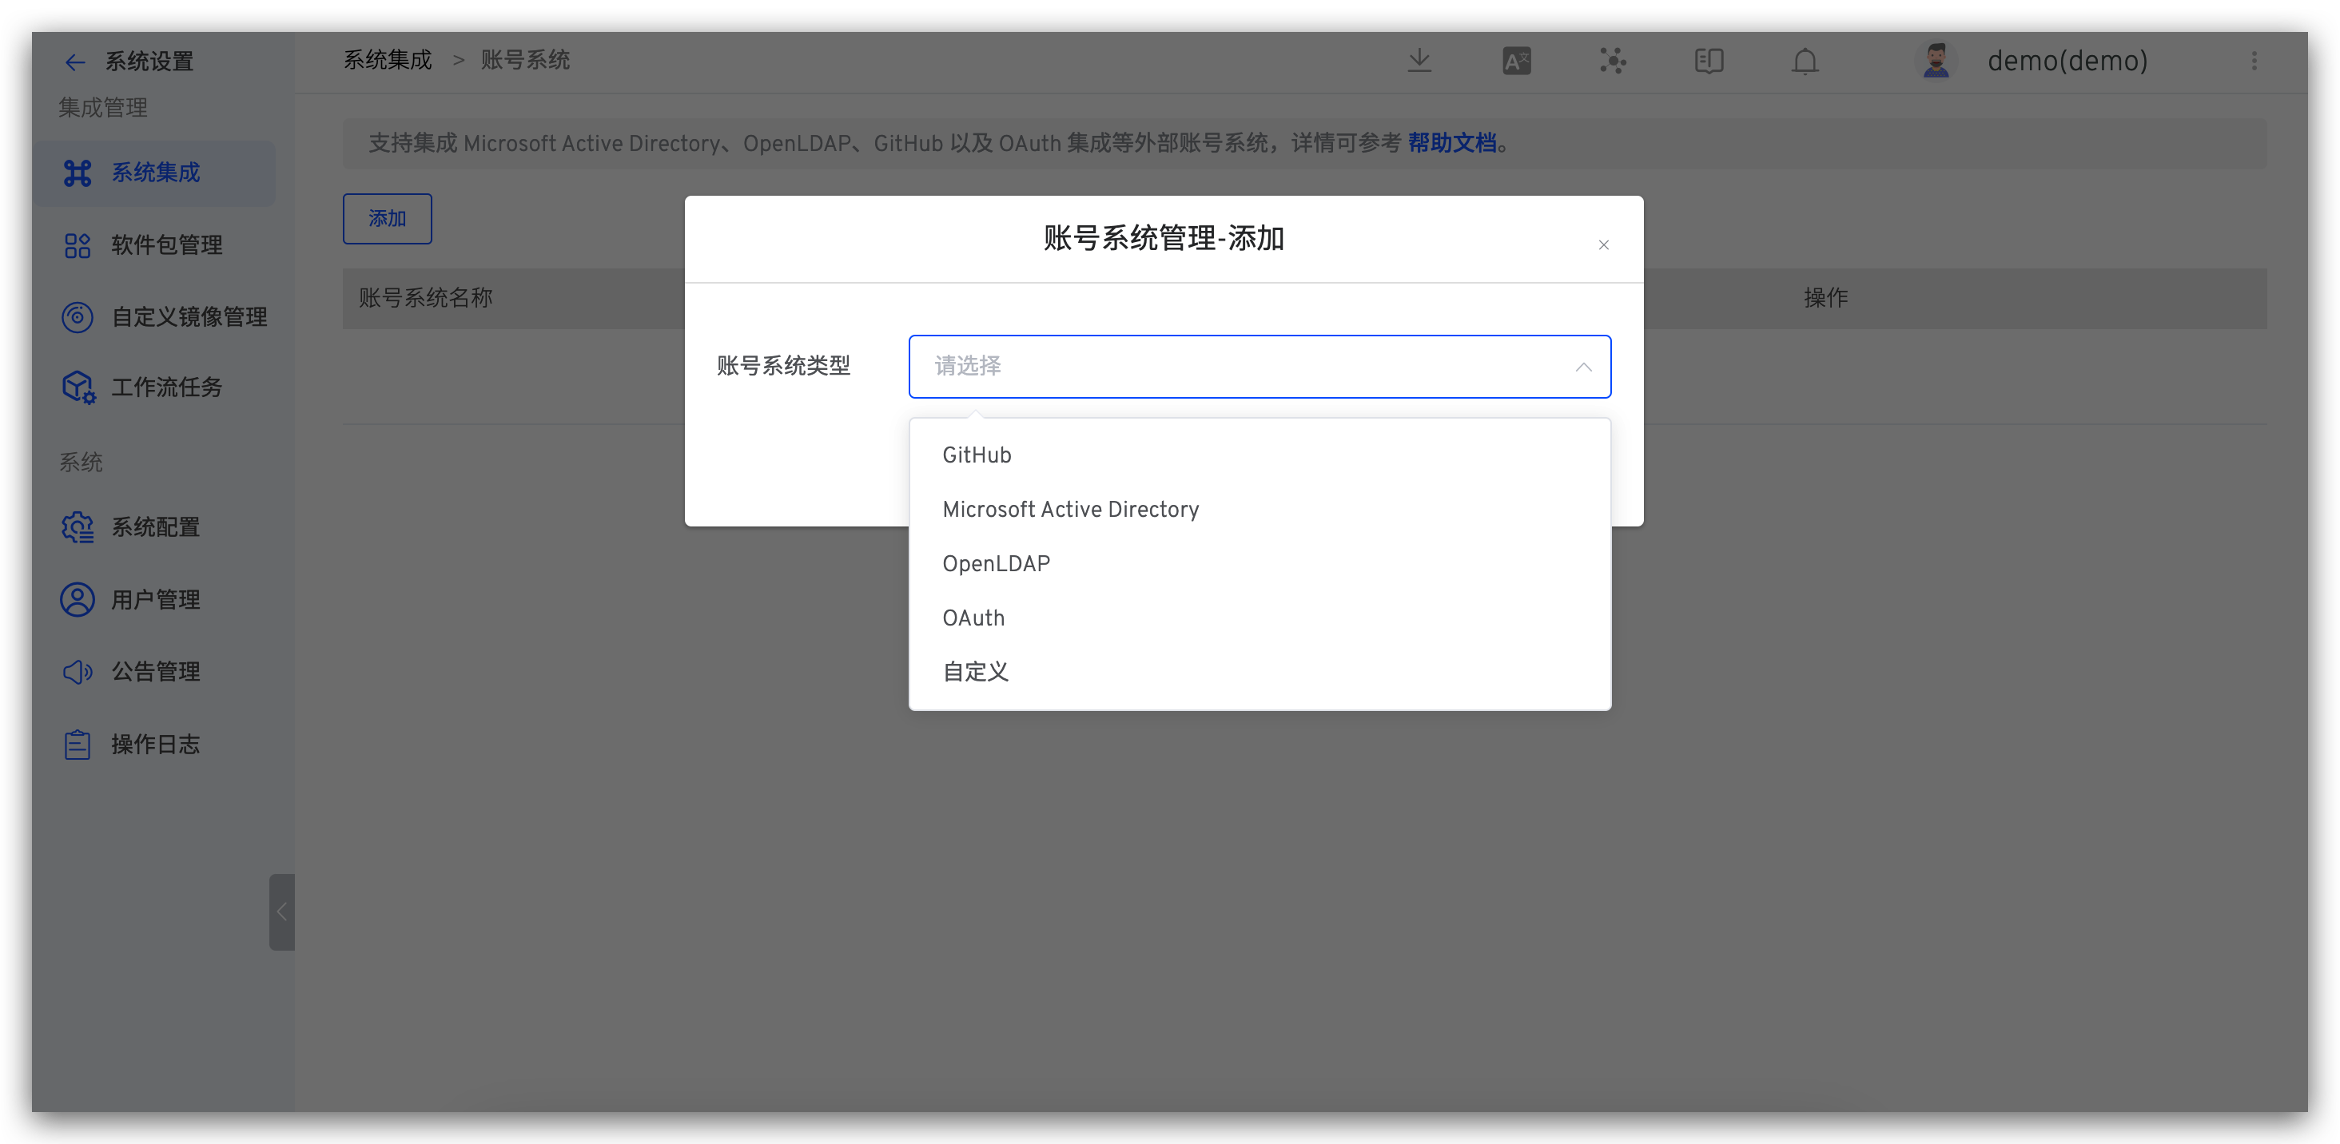
Task: Click the notification bell icon
Action: point(1805,61)
